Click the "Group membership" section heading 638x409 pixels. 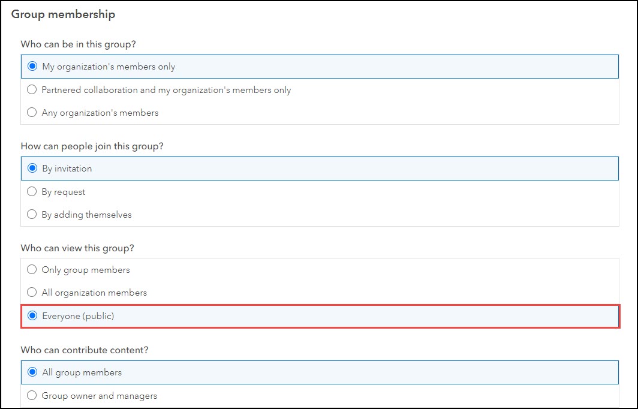pyautogui.click(x=63, y=14)
